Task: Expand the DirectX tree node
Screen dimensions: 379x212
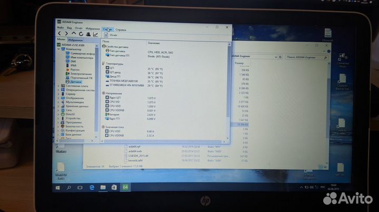Action: click(58, 114)
